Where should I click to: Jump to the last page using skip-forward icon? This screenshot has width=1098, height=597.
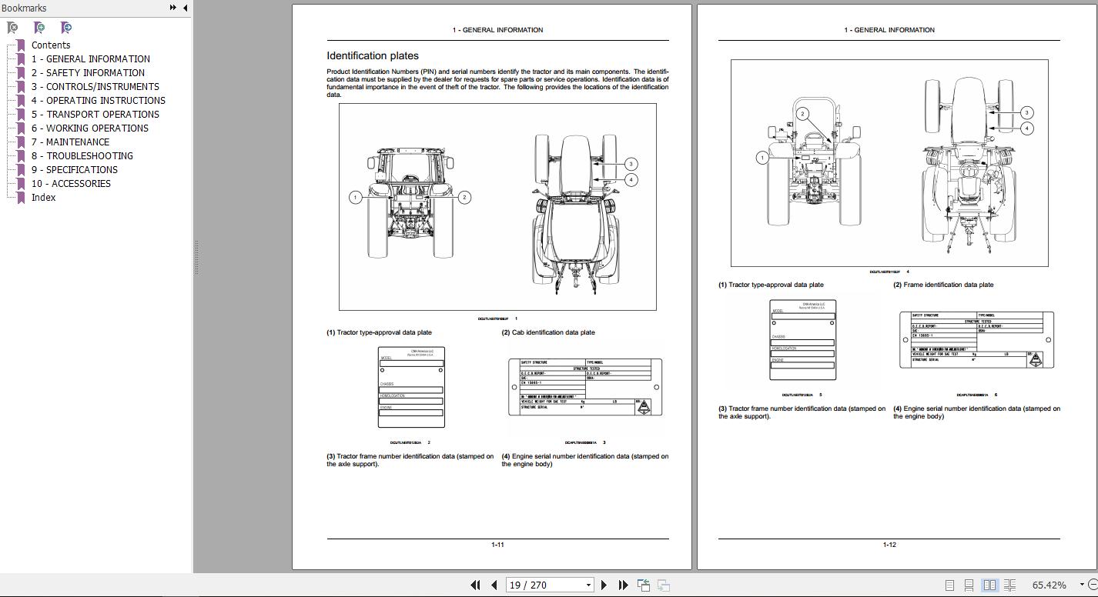pyautogui.click(x=622, y=585)
